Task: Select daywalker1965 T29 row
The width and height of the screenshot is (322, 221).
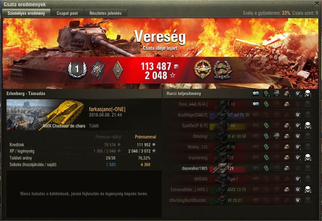Action: [x=240, y=168]
